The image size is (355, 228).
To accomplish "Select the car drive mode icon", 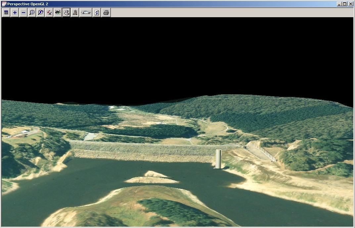I will 86,13.
